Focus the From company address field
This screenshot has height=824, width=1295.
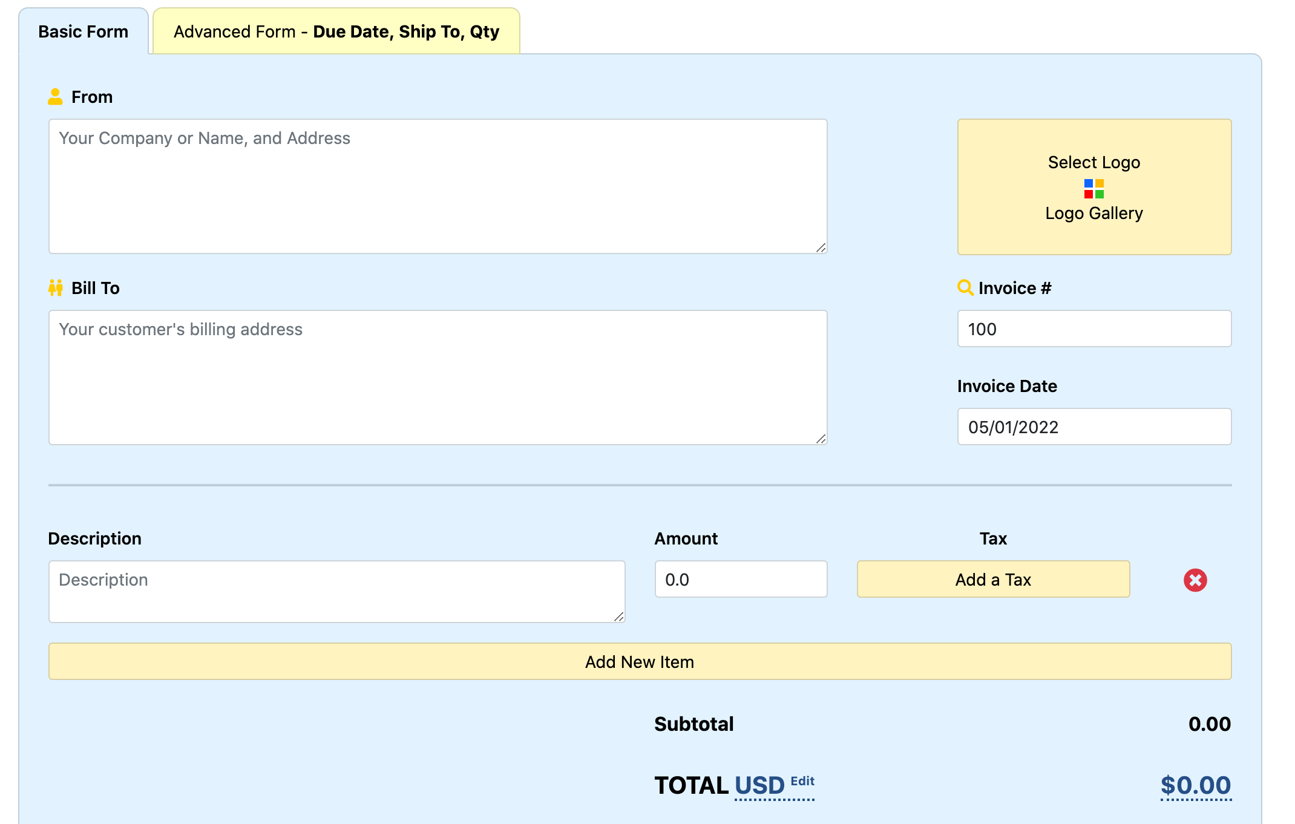pyautogui.click(x=438, y=186)
